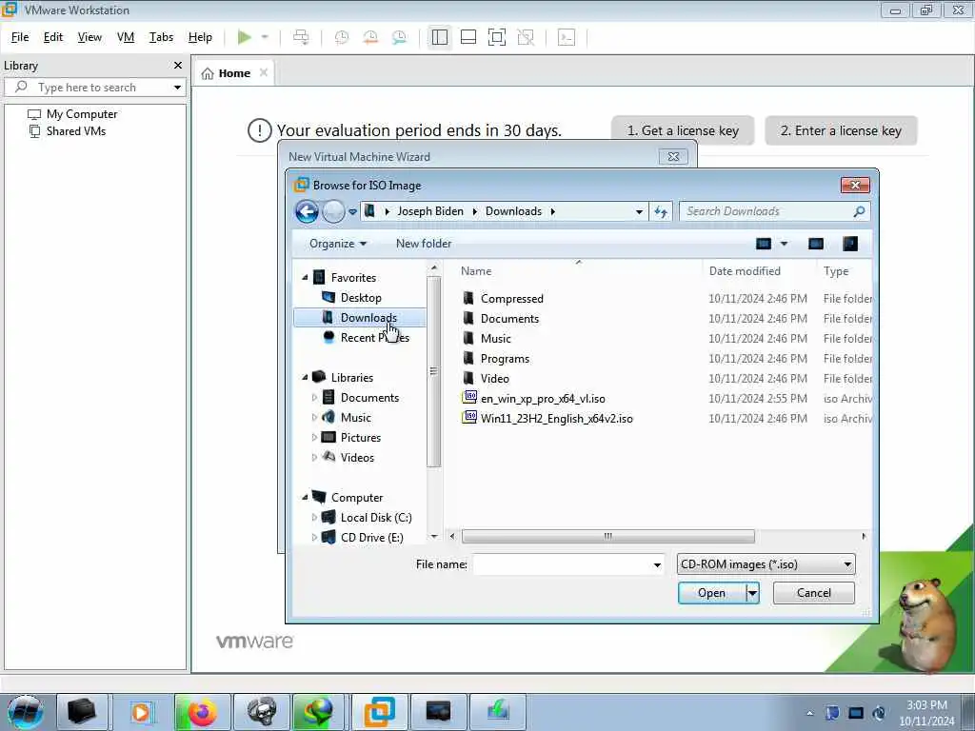The width and height of the screenshot is (975, 731).
Task: Close the Home tab with its X
Action: pos(264,72)
